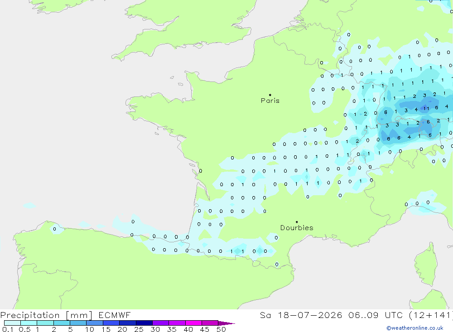Pick the 1–2 mm legend color swatch
Viewport: 453px width, 332px height.
[x=45, y=323]
